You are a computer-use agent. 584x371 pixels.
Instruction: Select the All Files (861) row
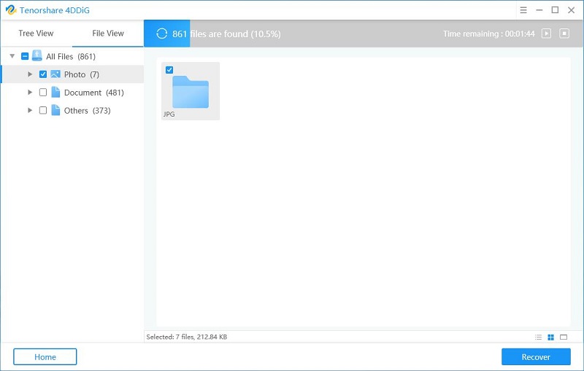click(x=72, y=56)
